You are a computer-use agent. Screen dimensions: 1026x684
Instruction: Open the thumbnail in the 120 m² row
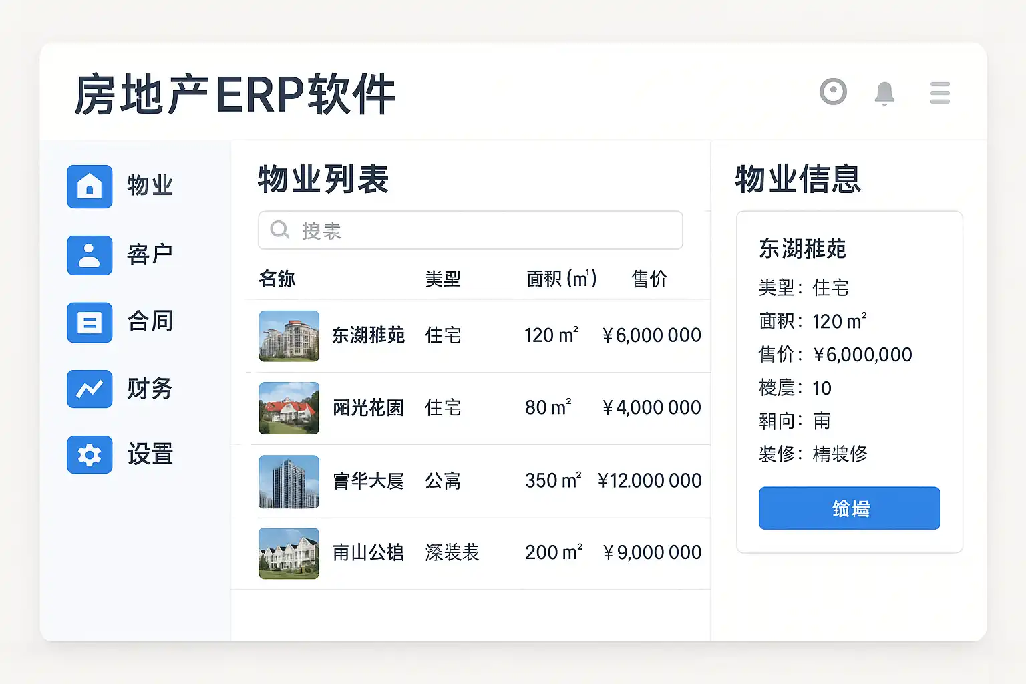tap(289, 336)
